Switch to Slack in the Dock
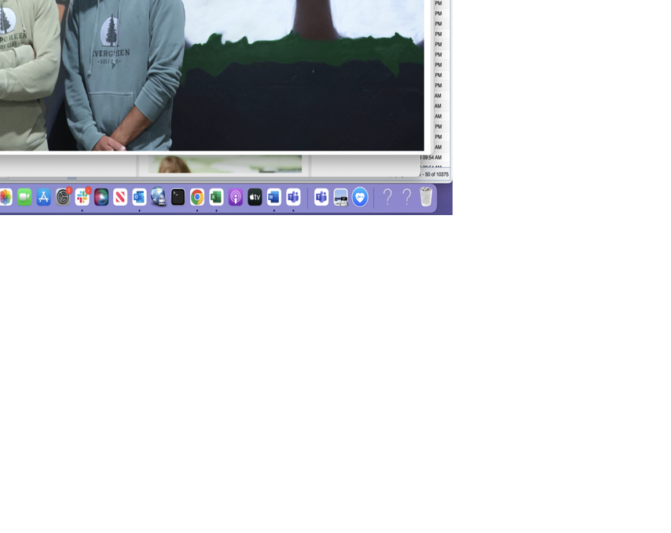671x533 pixels. 82,198
